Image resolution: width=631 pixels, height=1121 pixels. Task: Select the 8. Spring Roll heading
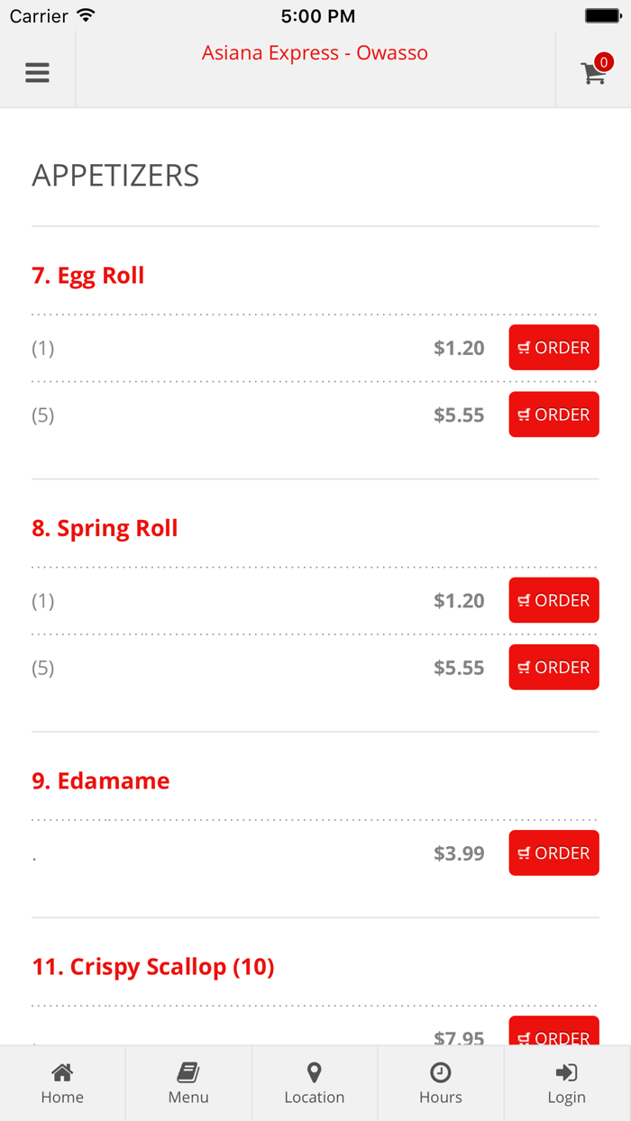(105, 528)
